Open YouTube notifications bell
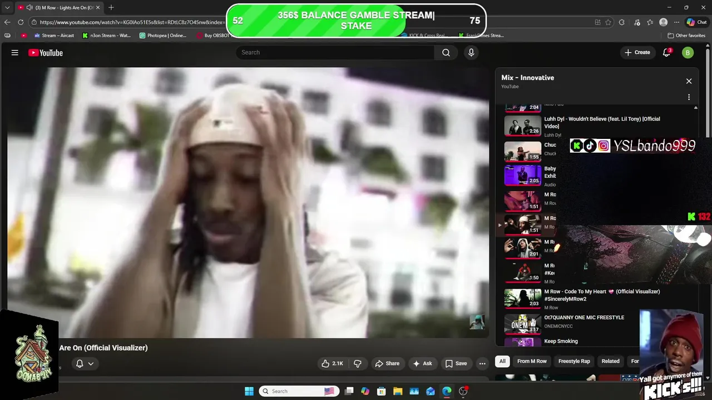The image size is (712, 400). pyautogui.click(x=666, y=52)
